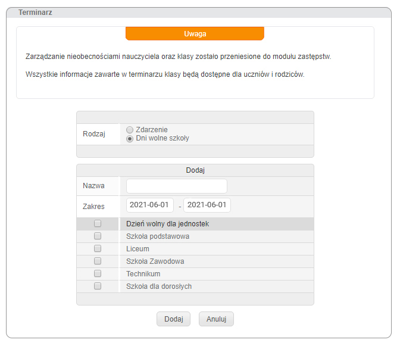Click the Nazwa row label
Screen dimensions: 400x349
(93, 186)
